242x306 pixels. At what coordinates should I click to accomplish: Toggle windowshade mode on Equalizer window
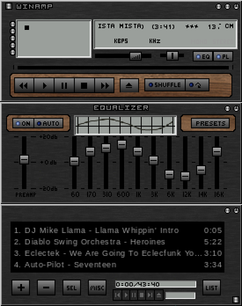[x=227, y=108]
